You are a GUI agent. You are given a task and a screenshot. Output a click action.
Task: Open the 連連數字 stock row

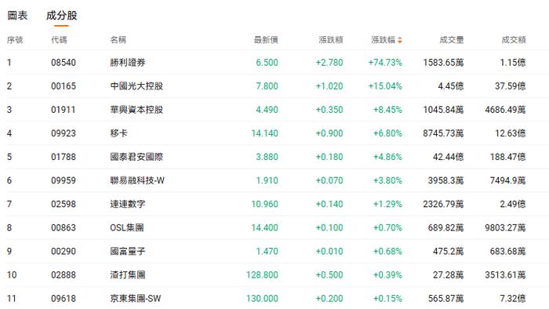pyautogui.click(x=128, y=204)
